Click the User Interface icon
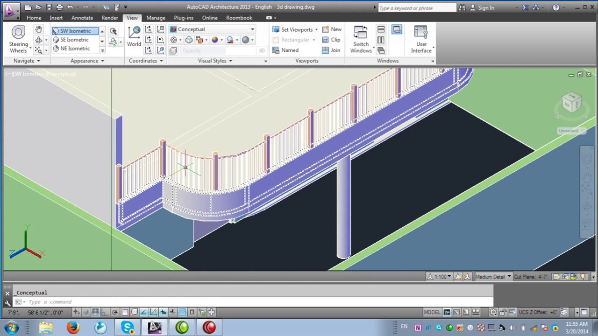This screenshot has height=336, width=598. point(421,40)
